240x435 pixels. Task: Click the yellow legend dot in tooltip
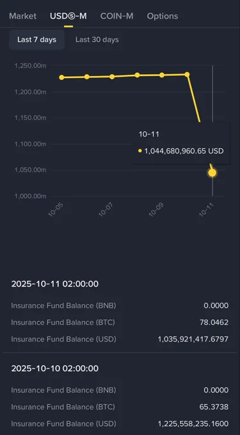click(x=140, y=151)
